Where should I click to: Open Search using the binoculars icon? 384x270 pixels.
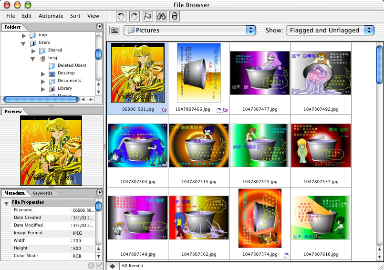161,16
